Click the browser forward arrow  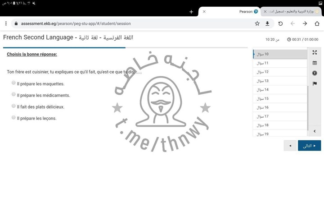point(305,23)
